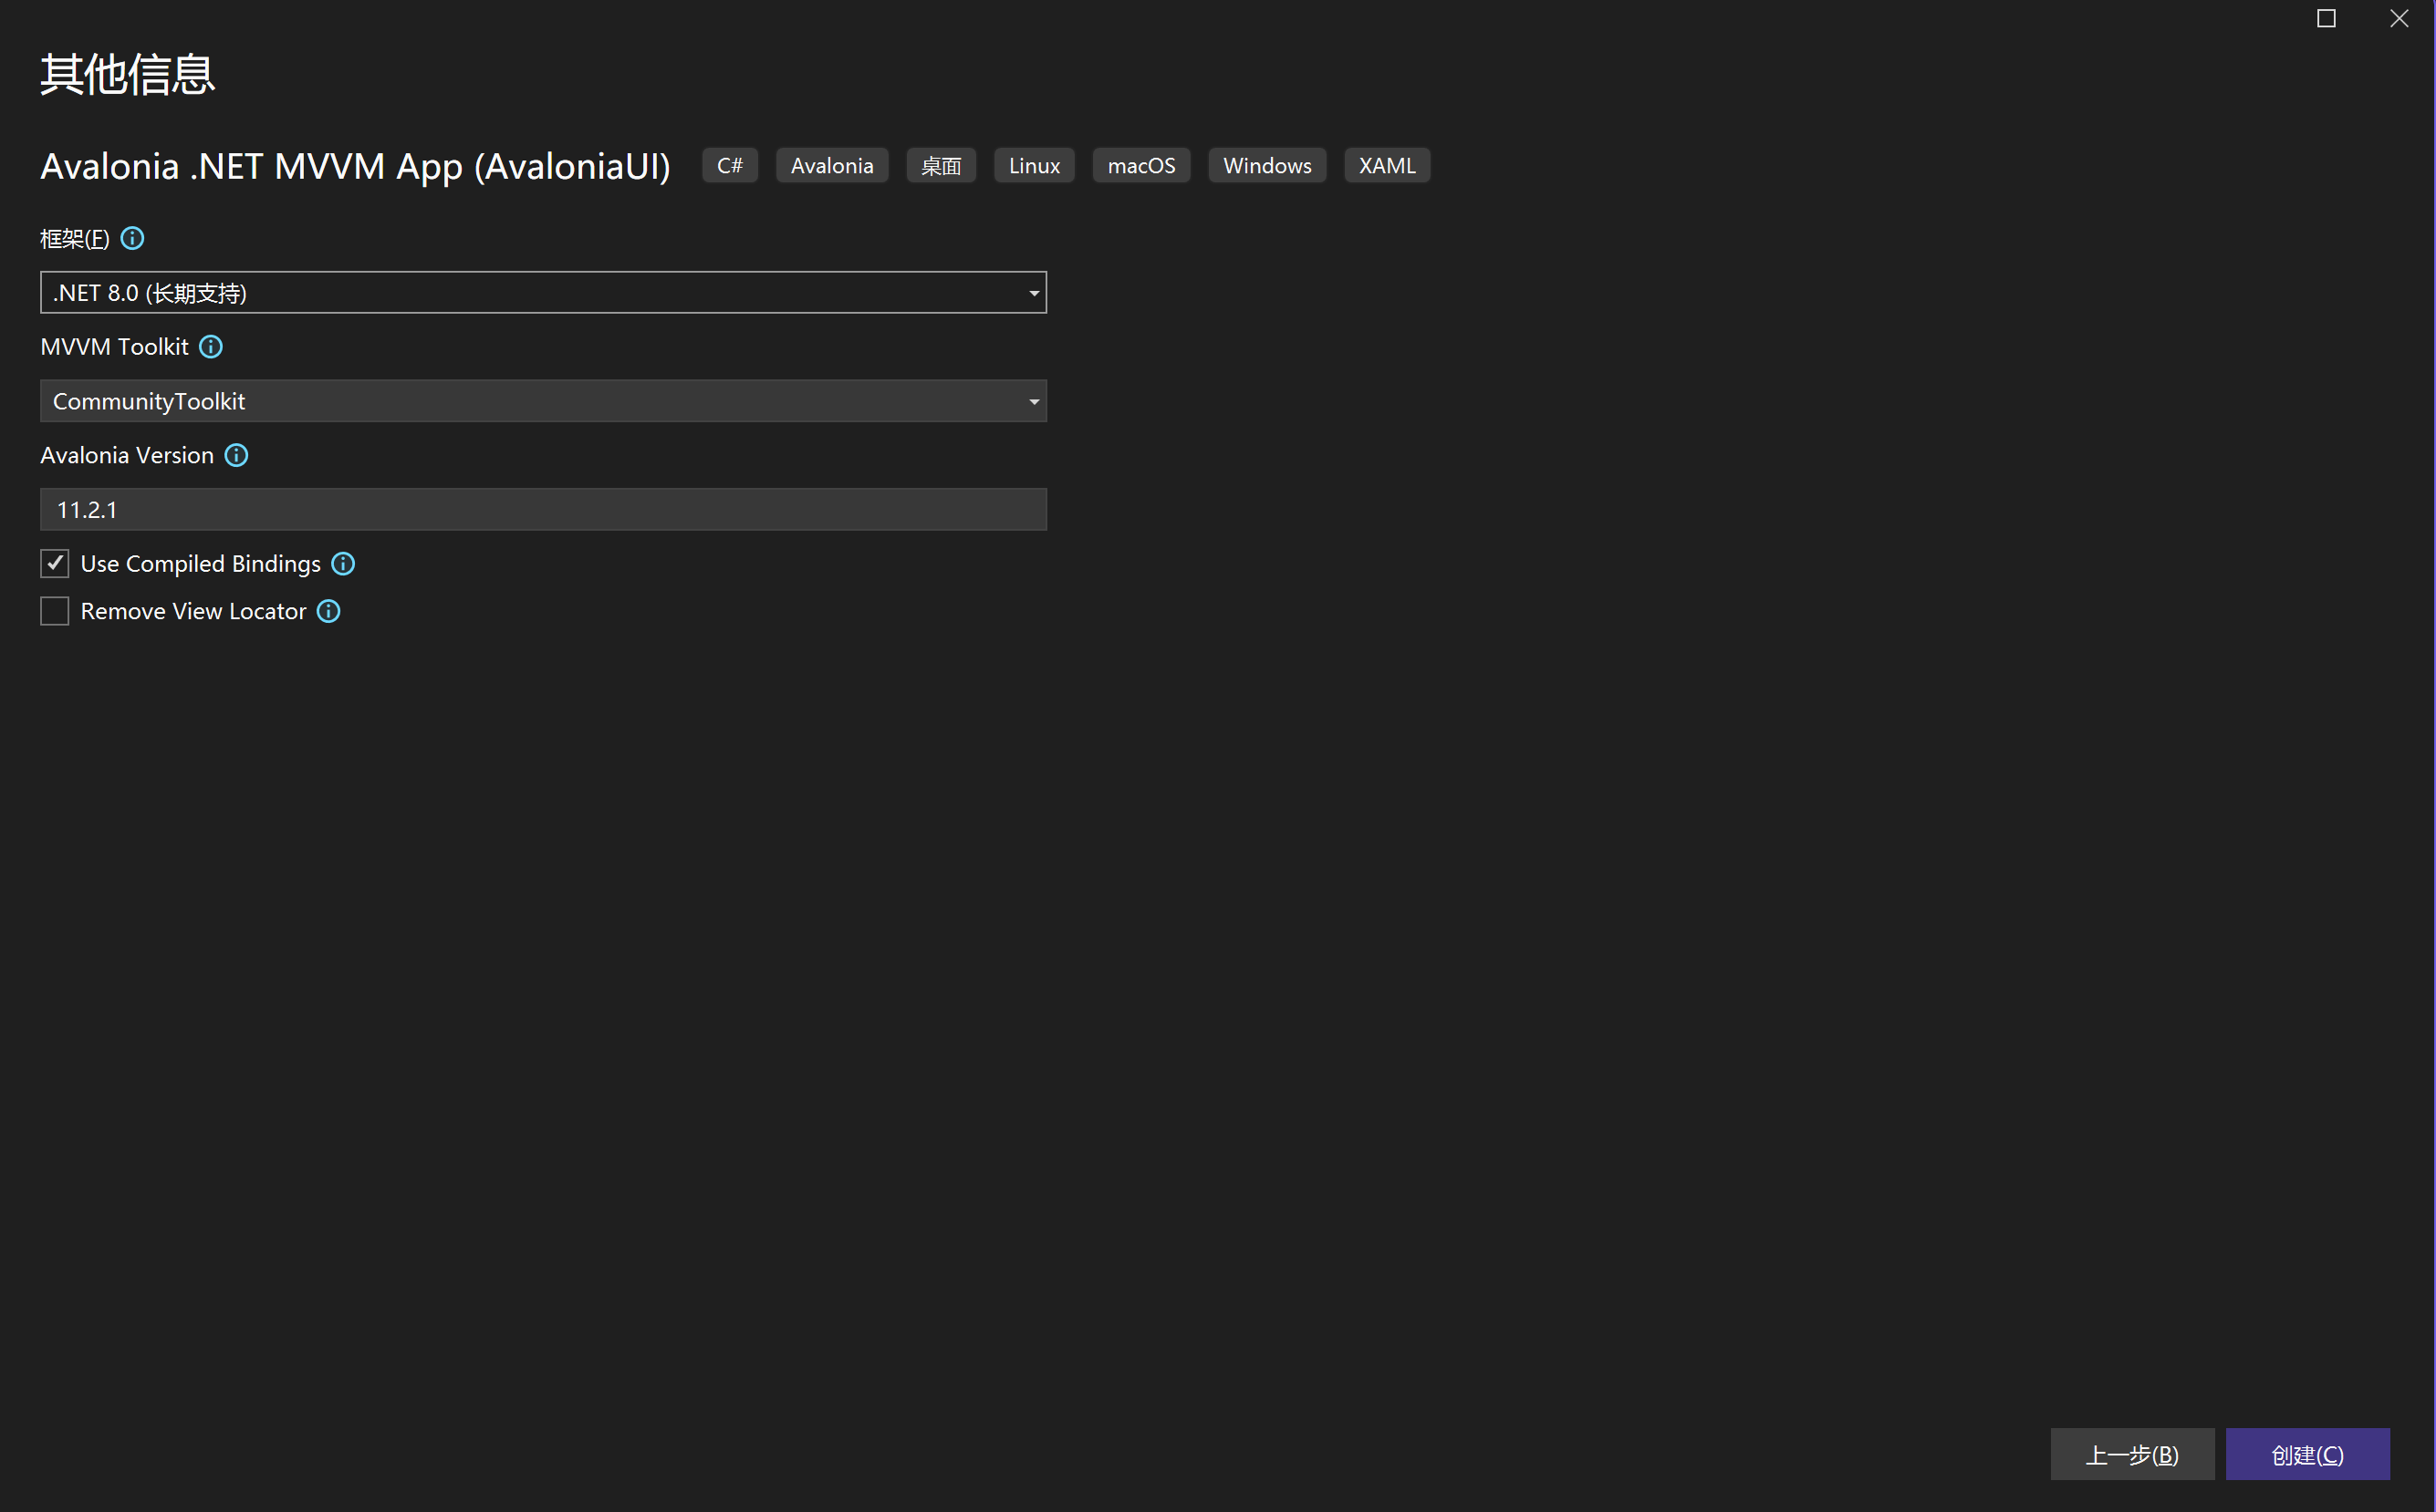Viewport: 2436px width, 1512px height.
Task: Click the macOS tag
Action: coord(1141,166)
